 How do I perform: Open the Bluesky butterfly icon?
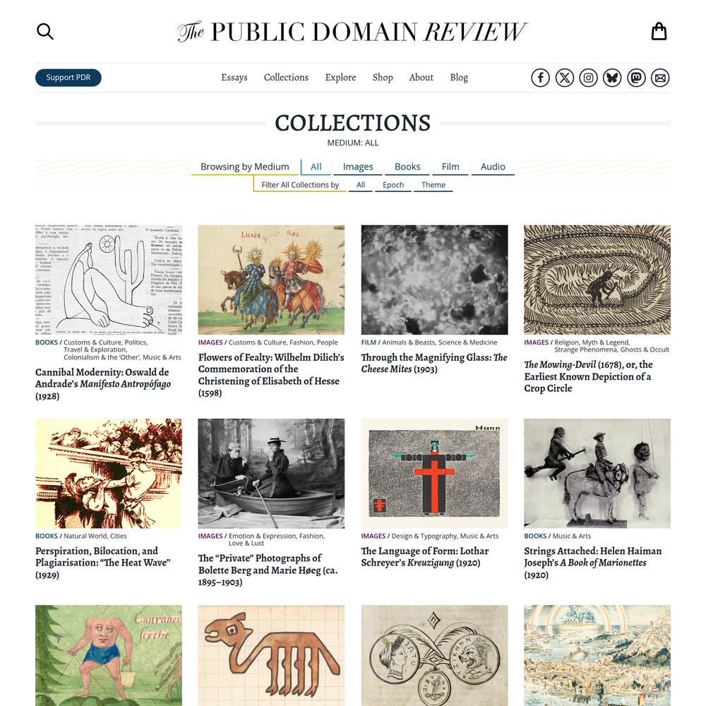(612, 78)
